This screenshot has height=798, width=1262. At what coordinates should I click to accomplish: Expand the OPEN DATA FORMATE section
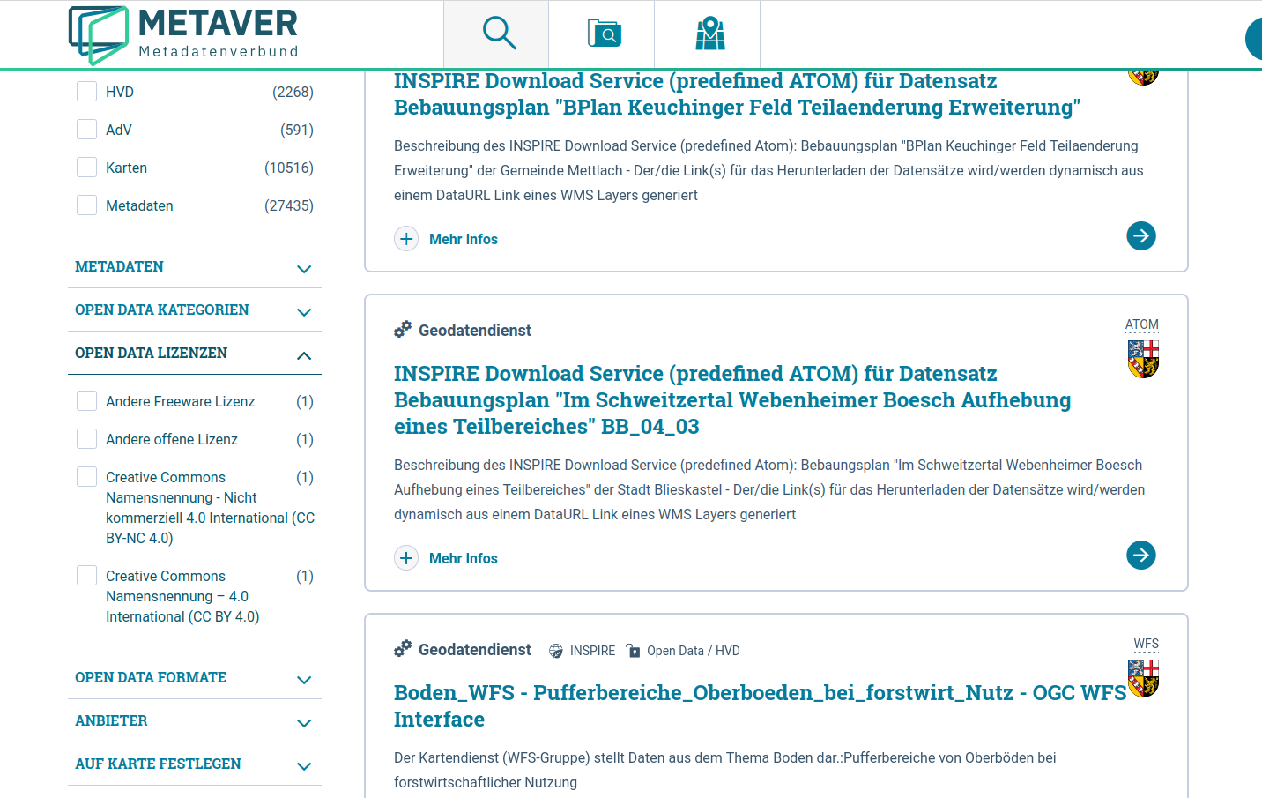pos(195,678)
